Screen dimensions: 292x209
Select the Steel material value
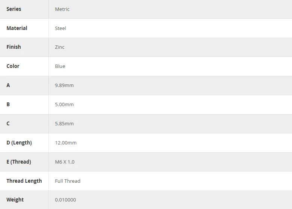click(x=61, y=29)
